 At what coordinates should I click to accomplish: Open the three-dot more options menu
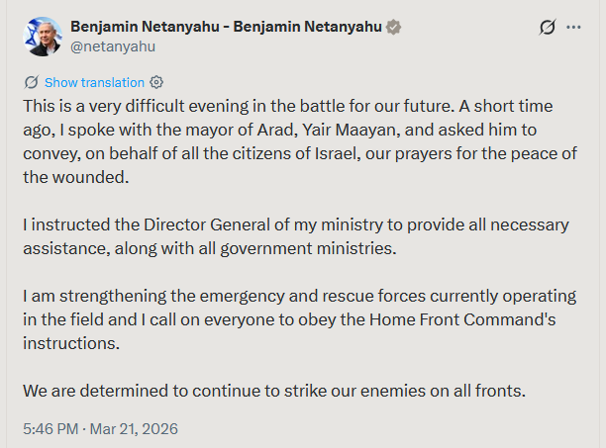(573, 27)
